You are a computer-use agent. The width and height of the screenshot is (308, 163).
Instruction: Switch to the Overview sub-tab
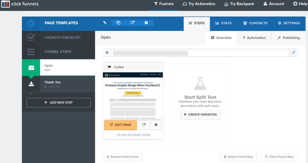point(221,38)
